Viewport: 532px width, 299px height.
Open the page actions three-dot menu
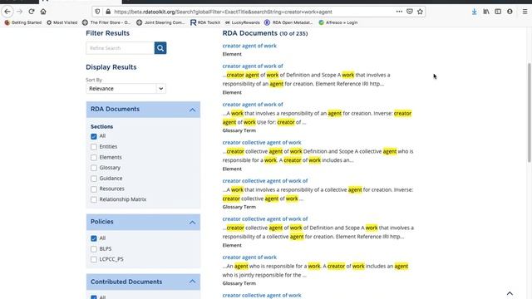pos(399,12)
